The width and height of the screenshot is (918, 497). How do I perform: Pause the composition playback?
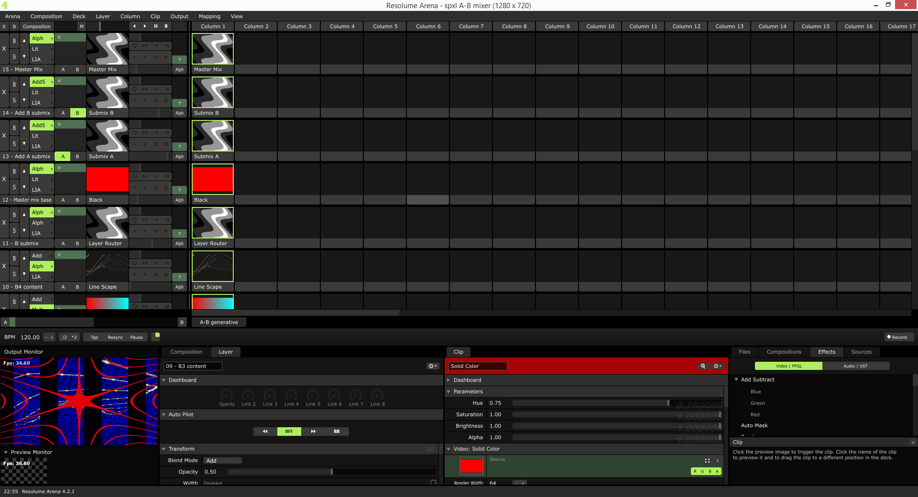[155, 26]
